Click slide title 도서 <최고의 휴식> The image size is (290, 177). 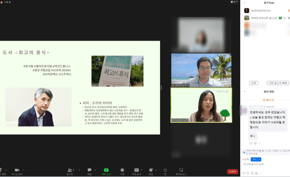pyautogui.click(x=26, y=52)
